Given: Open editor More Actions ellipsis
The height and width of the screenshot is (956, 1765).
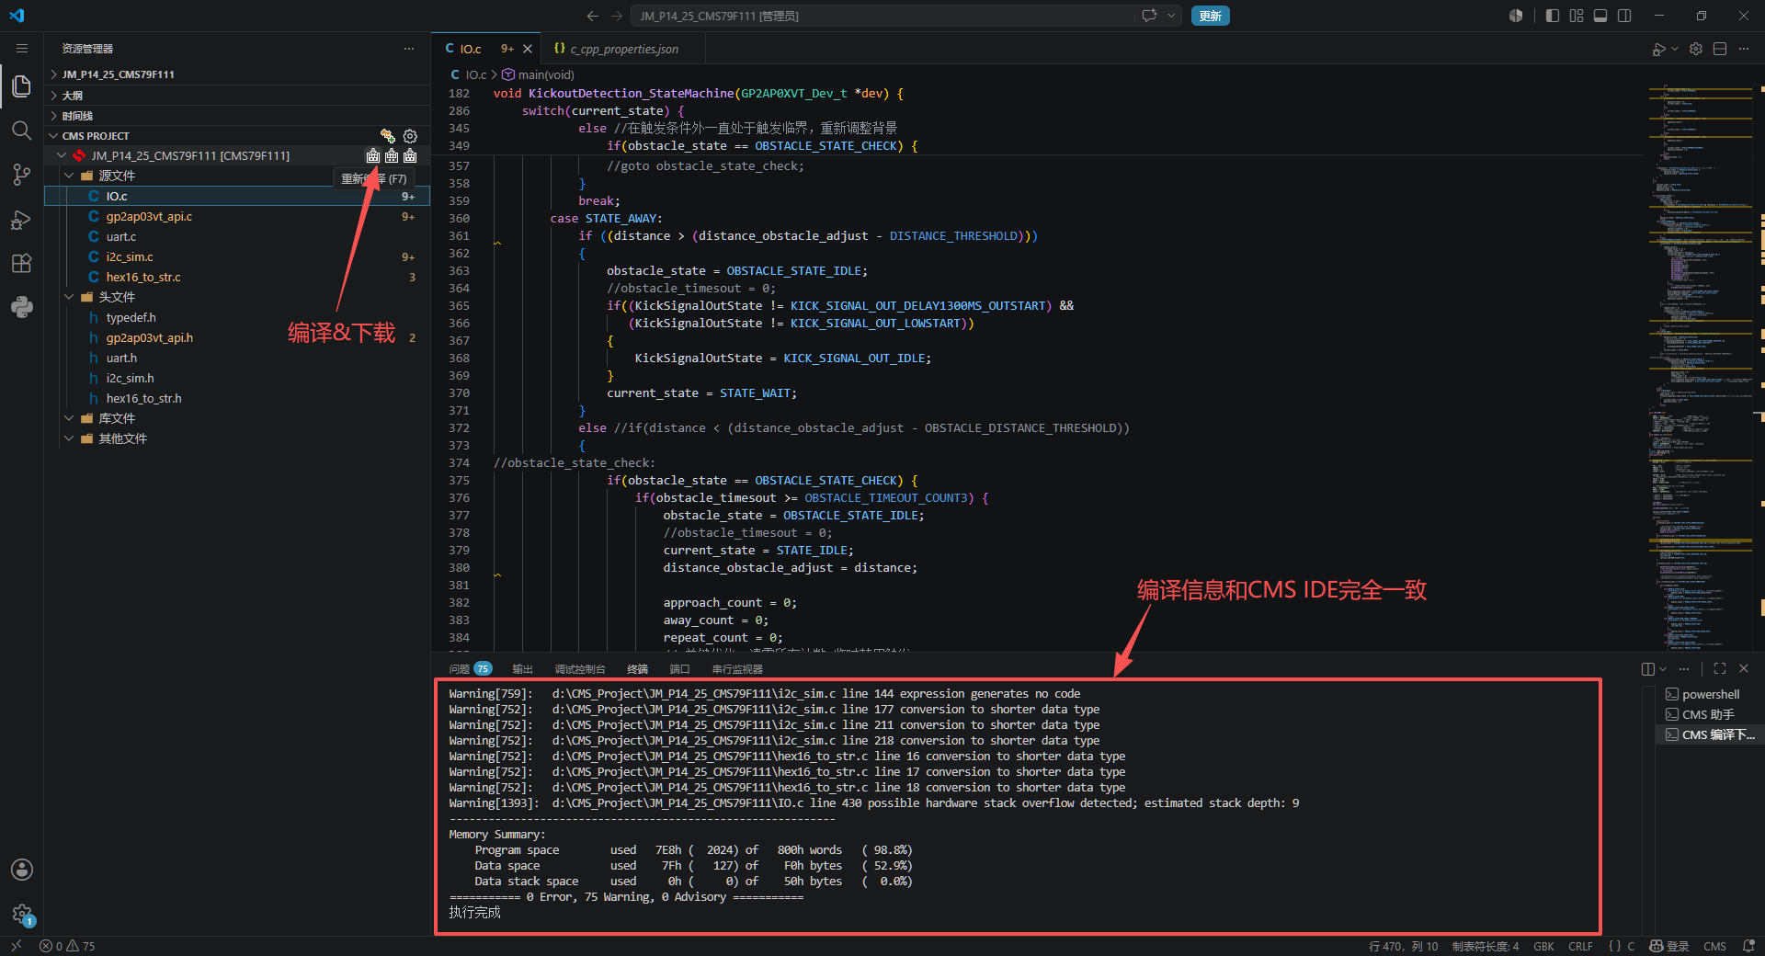Looking at the screenshot, I should point(1744,49).
